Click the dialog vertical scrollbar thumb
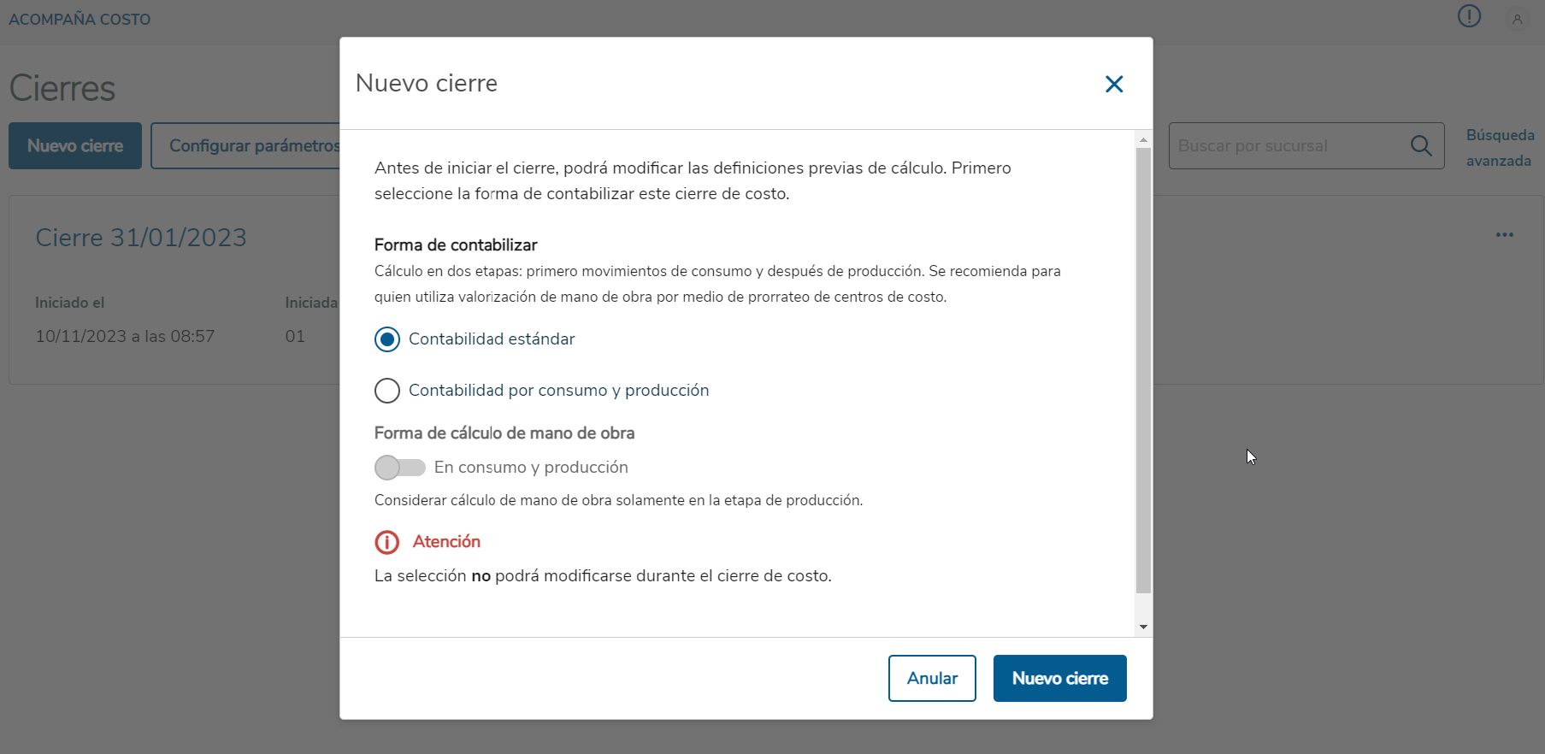 pyautogui.click(x=1143, y=370)
